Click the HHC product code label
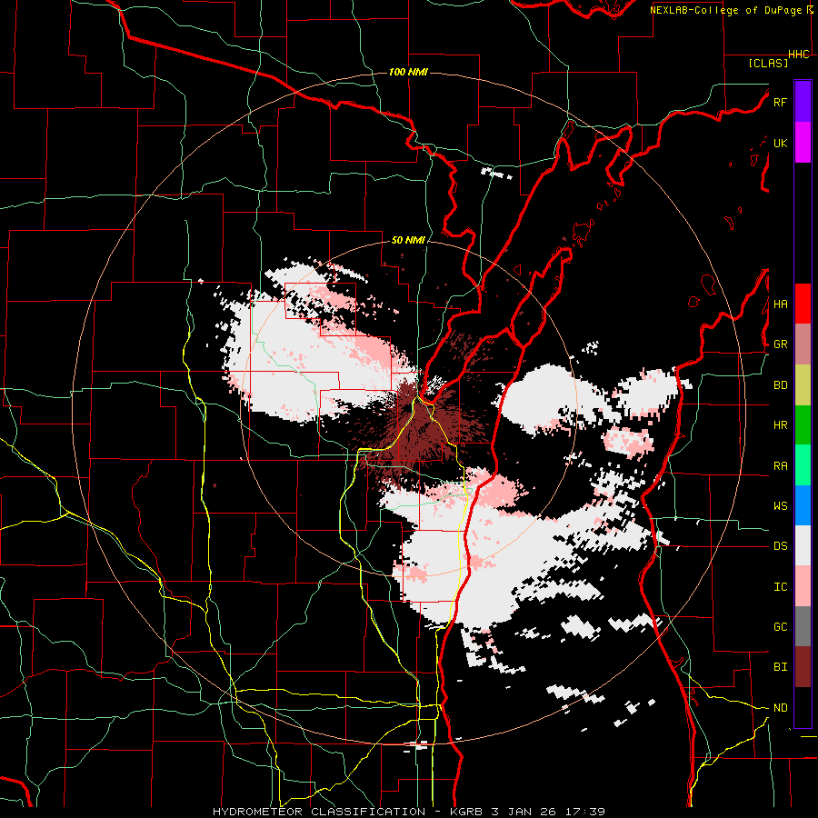 tap(799, 55)
